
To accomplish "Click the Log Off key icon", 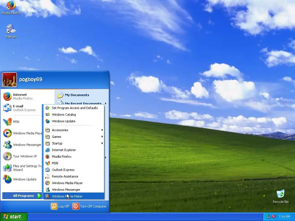I will [x=54, y=206].
